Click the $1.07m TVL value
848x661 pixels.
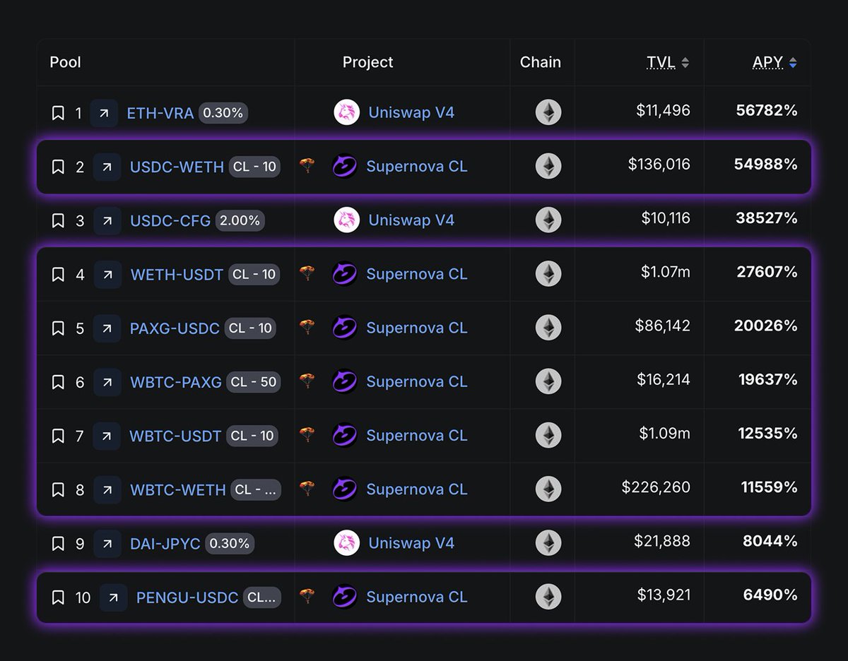(664, 272)
